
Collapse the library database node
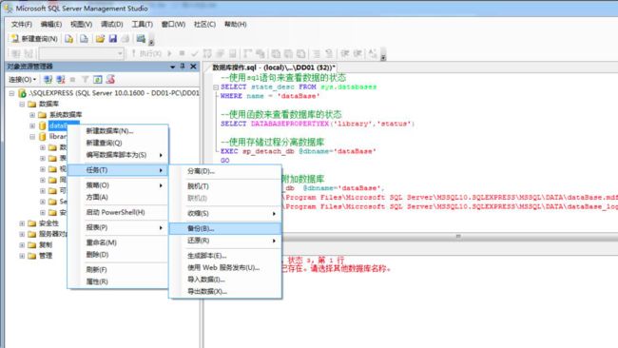[x=32, y=137]
